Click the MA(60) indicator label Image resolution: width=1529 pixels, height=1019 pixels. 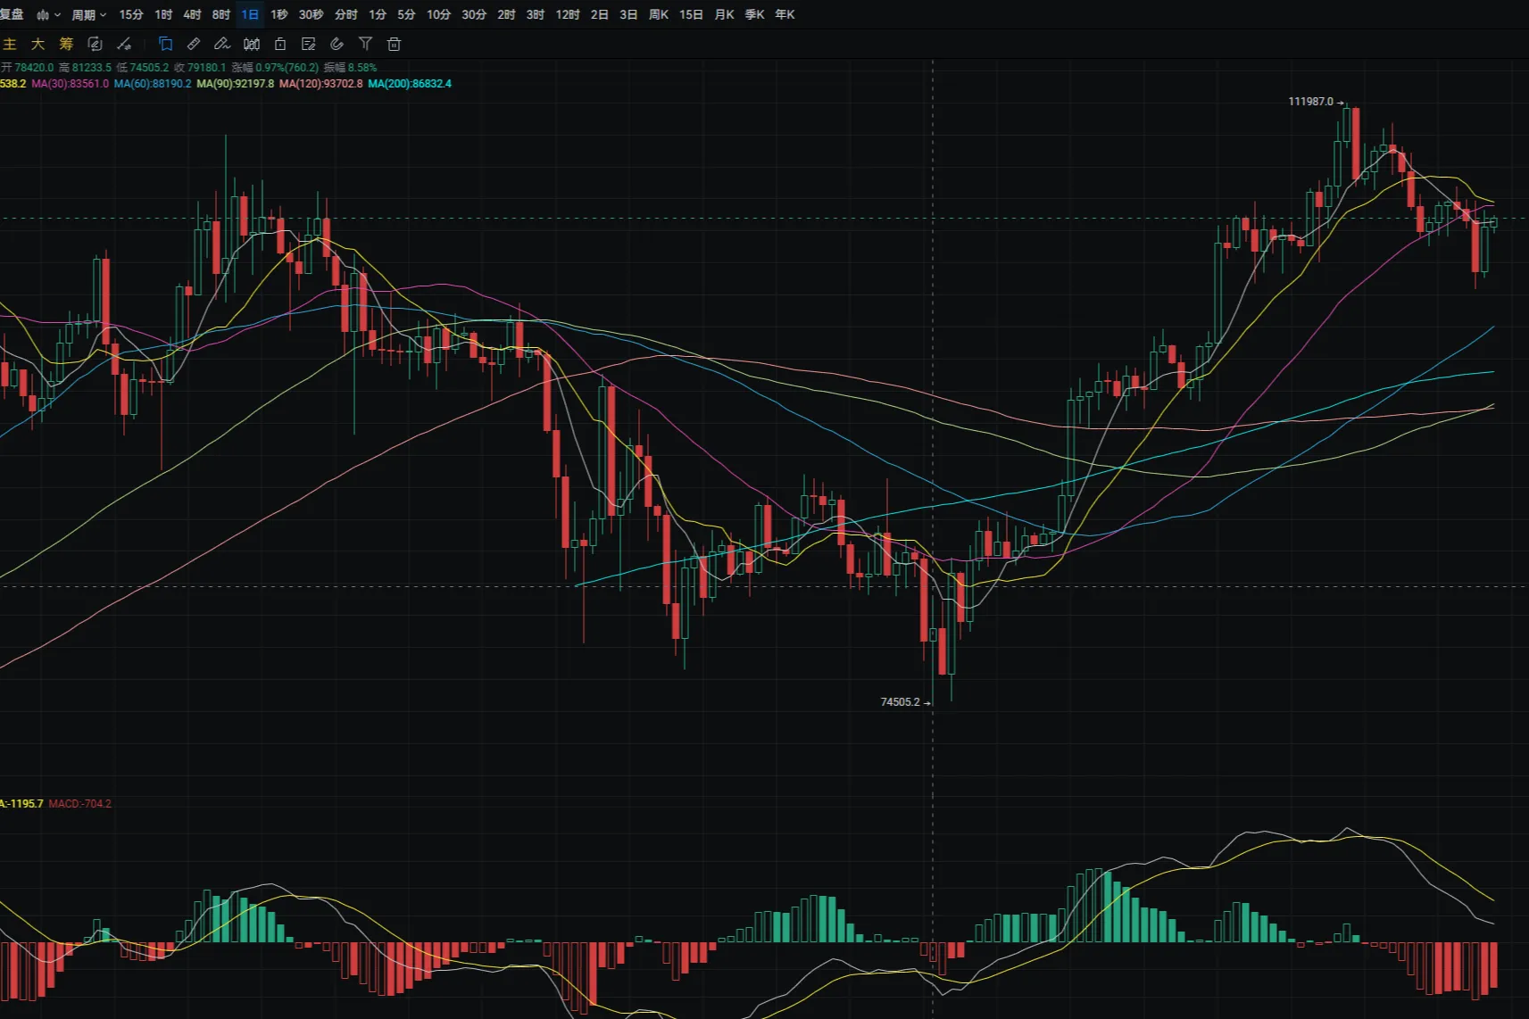[153, 84]
